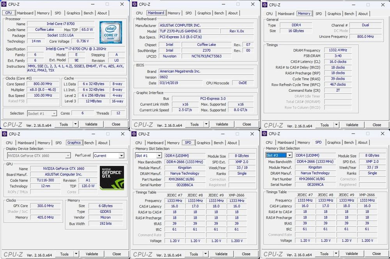Click the Threads count 12 value
The height and width of the screenshot is (259, 390).
click(x=118, y=113)
